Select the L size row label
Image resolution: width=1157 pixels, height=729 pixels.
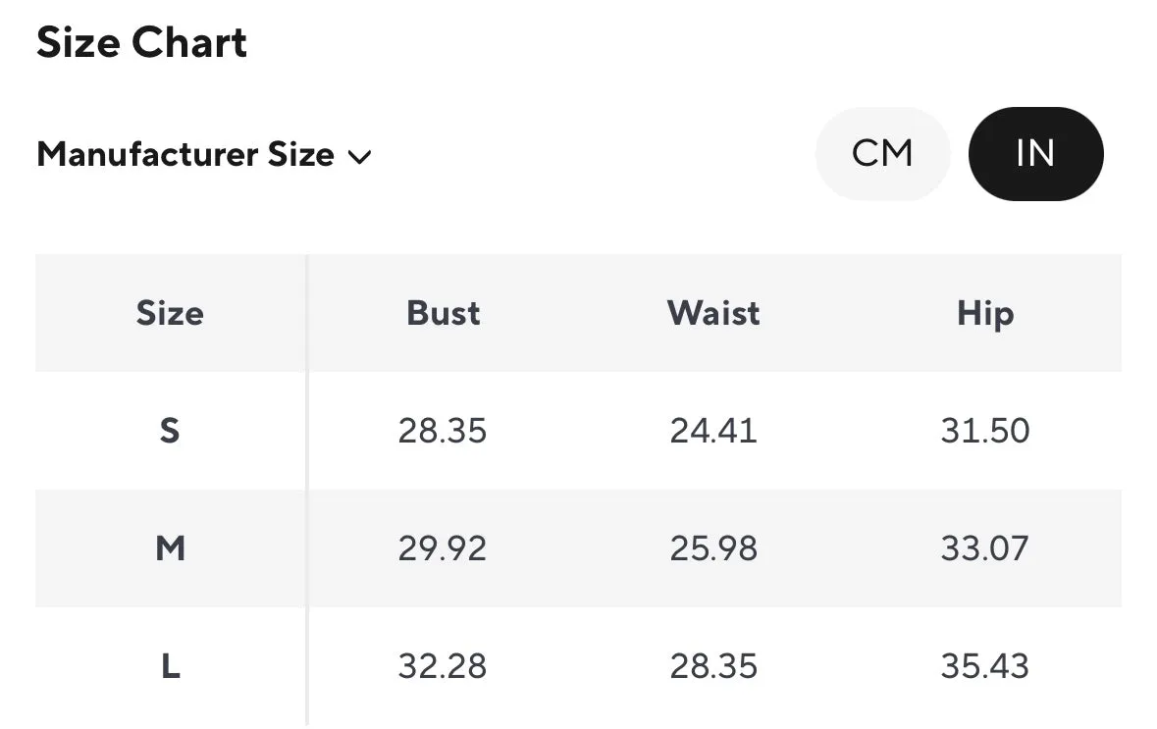point(171,666)
